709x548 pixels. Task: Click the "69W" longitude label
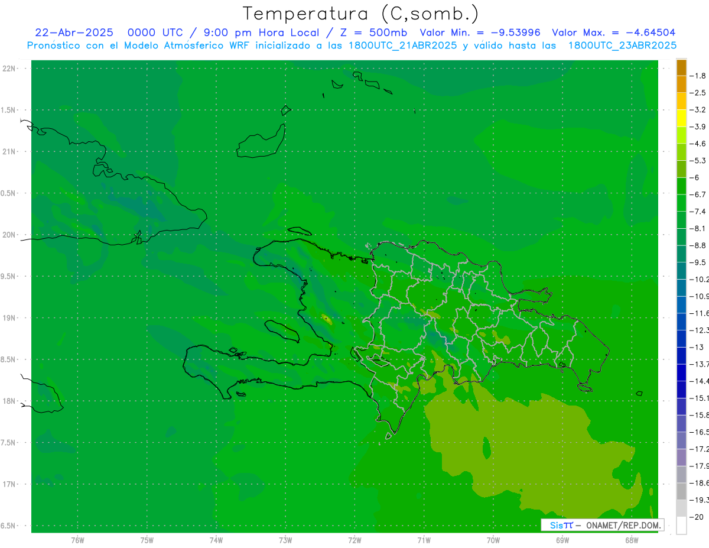point(562,540)
